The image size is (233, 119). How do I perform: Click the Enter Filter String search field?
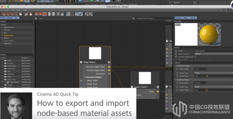pos(154,18)
